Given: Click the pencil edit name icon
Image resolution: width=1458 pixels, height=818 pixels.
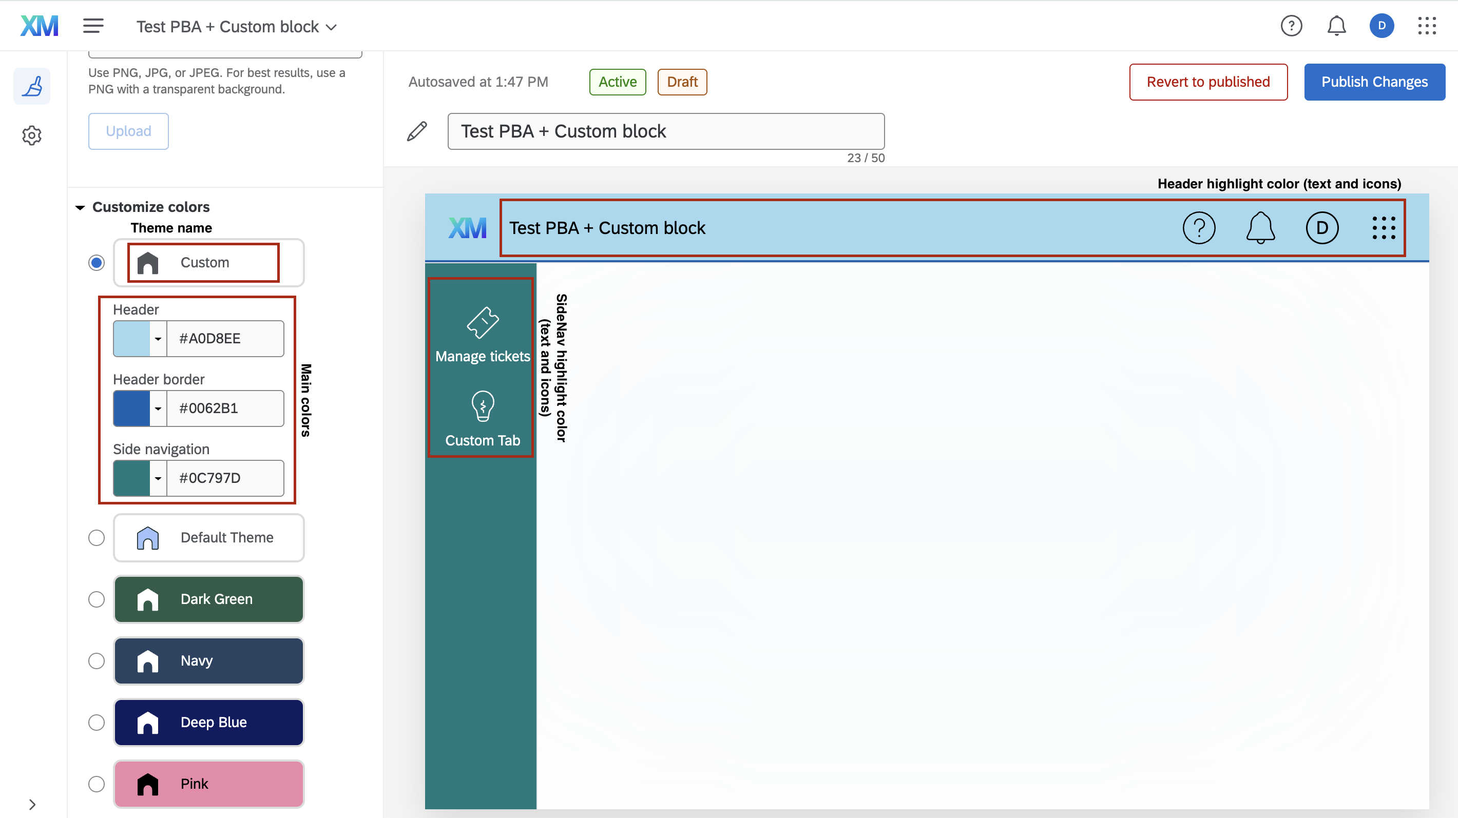Looking at the screenshot, I should (x=417, y=131).
